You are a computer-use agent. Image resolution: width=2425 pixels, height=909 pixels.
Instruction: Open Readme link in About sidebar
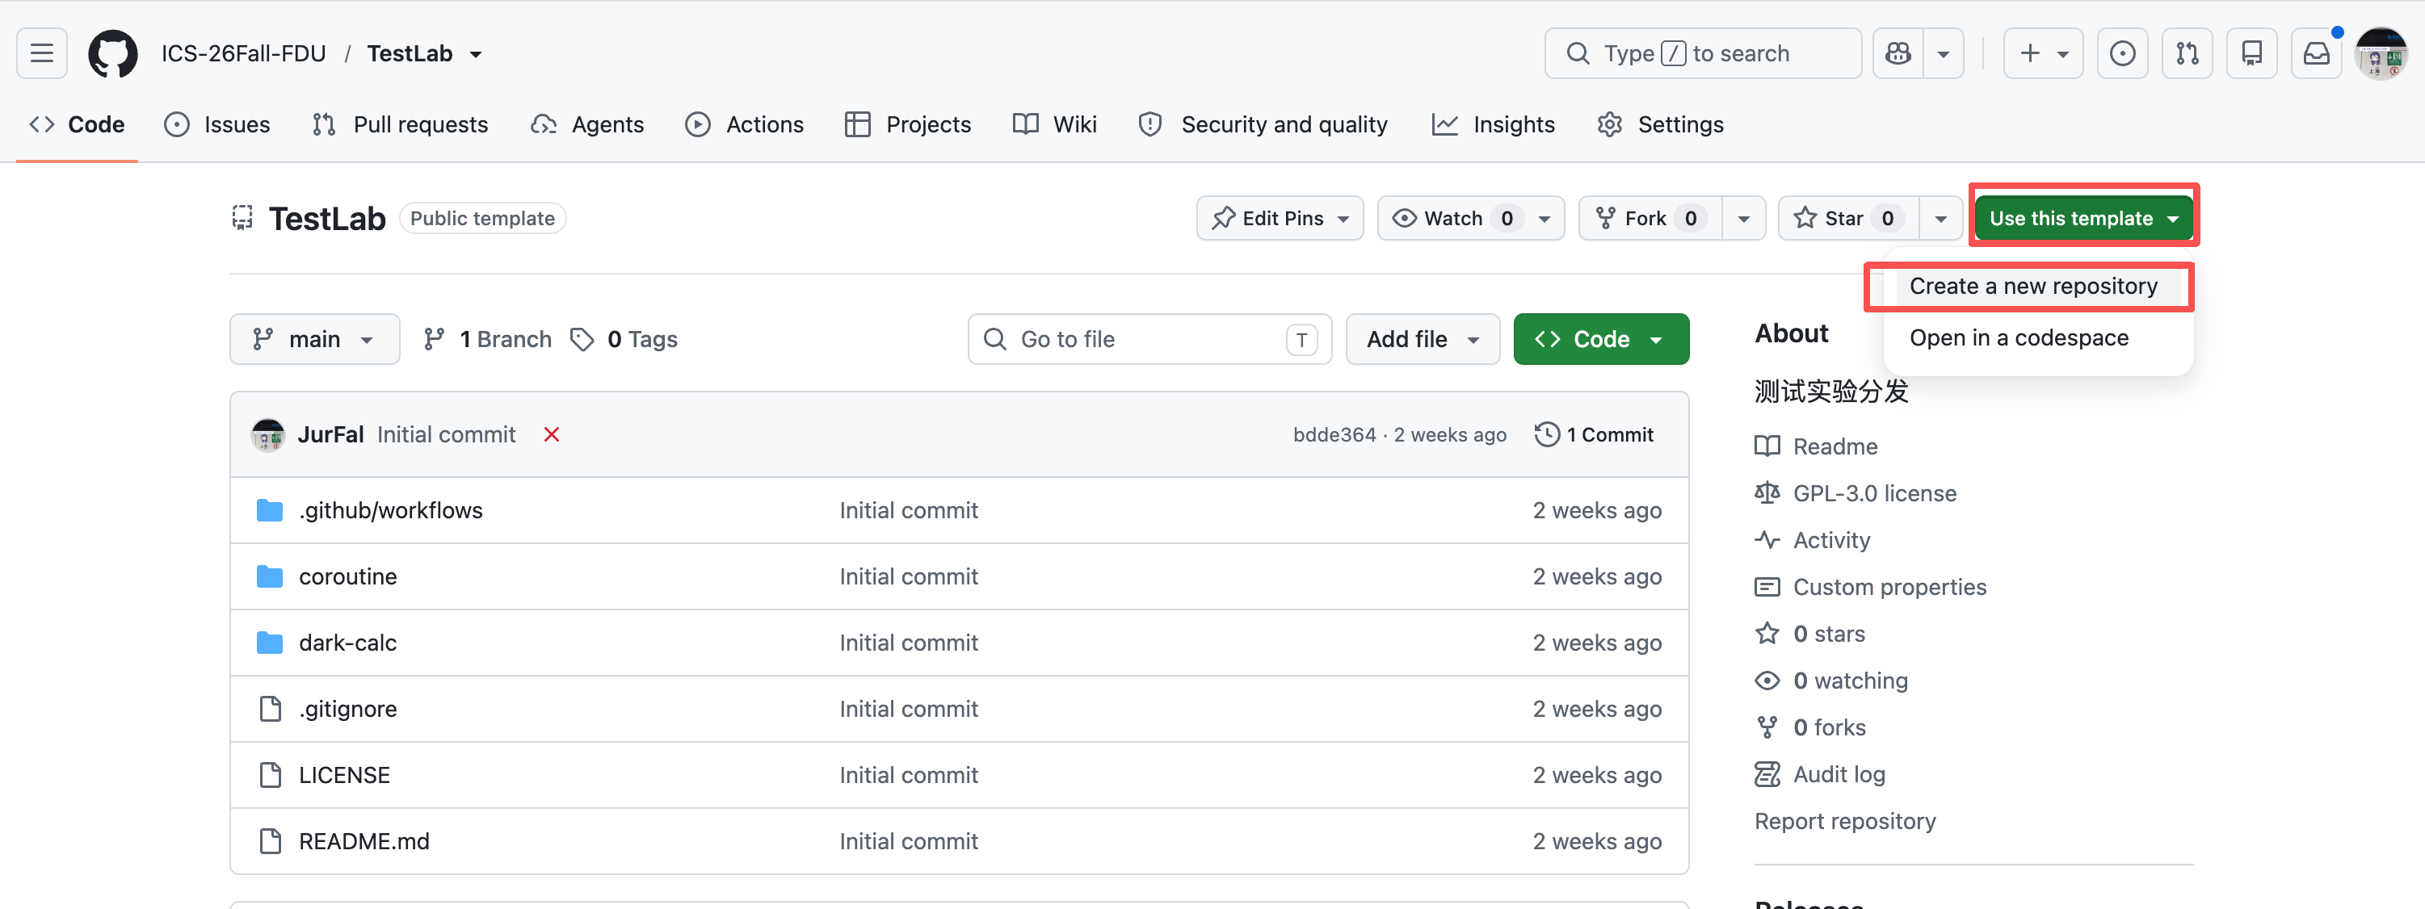1817,446
